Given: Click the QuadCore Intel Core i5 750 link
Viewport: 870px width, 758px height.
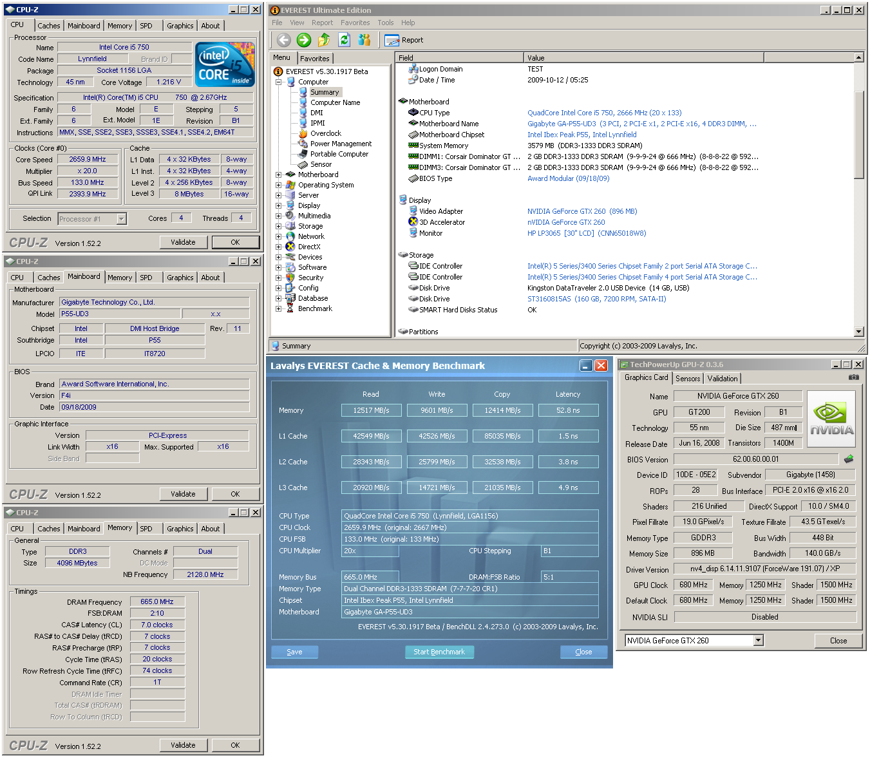Looking at the screenshot, I should click(x=604, y=113).
